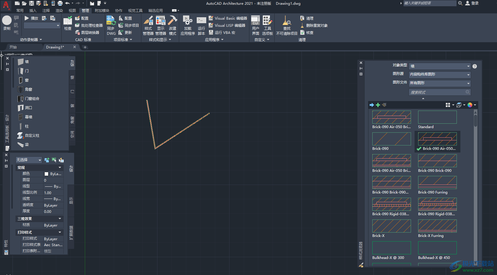Open the 对象类型 dropdown showing 墙
Viewport: 497px width, 275px height.
pyautogui.click(x=440, y=66)
